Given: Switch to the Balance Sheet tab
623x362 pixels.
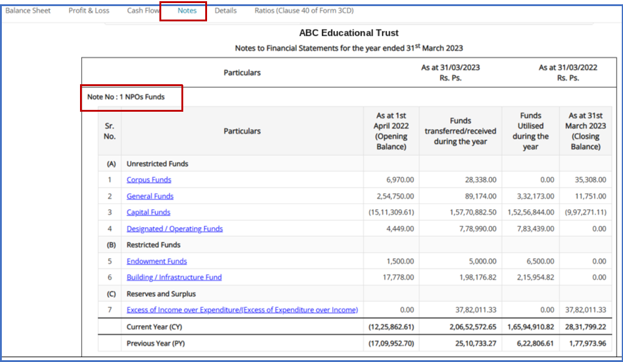Looking at the screenshot, I should [x=28, y=11].
